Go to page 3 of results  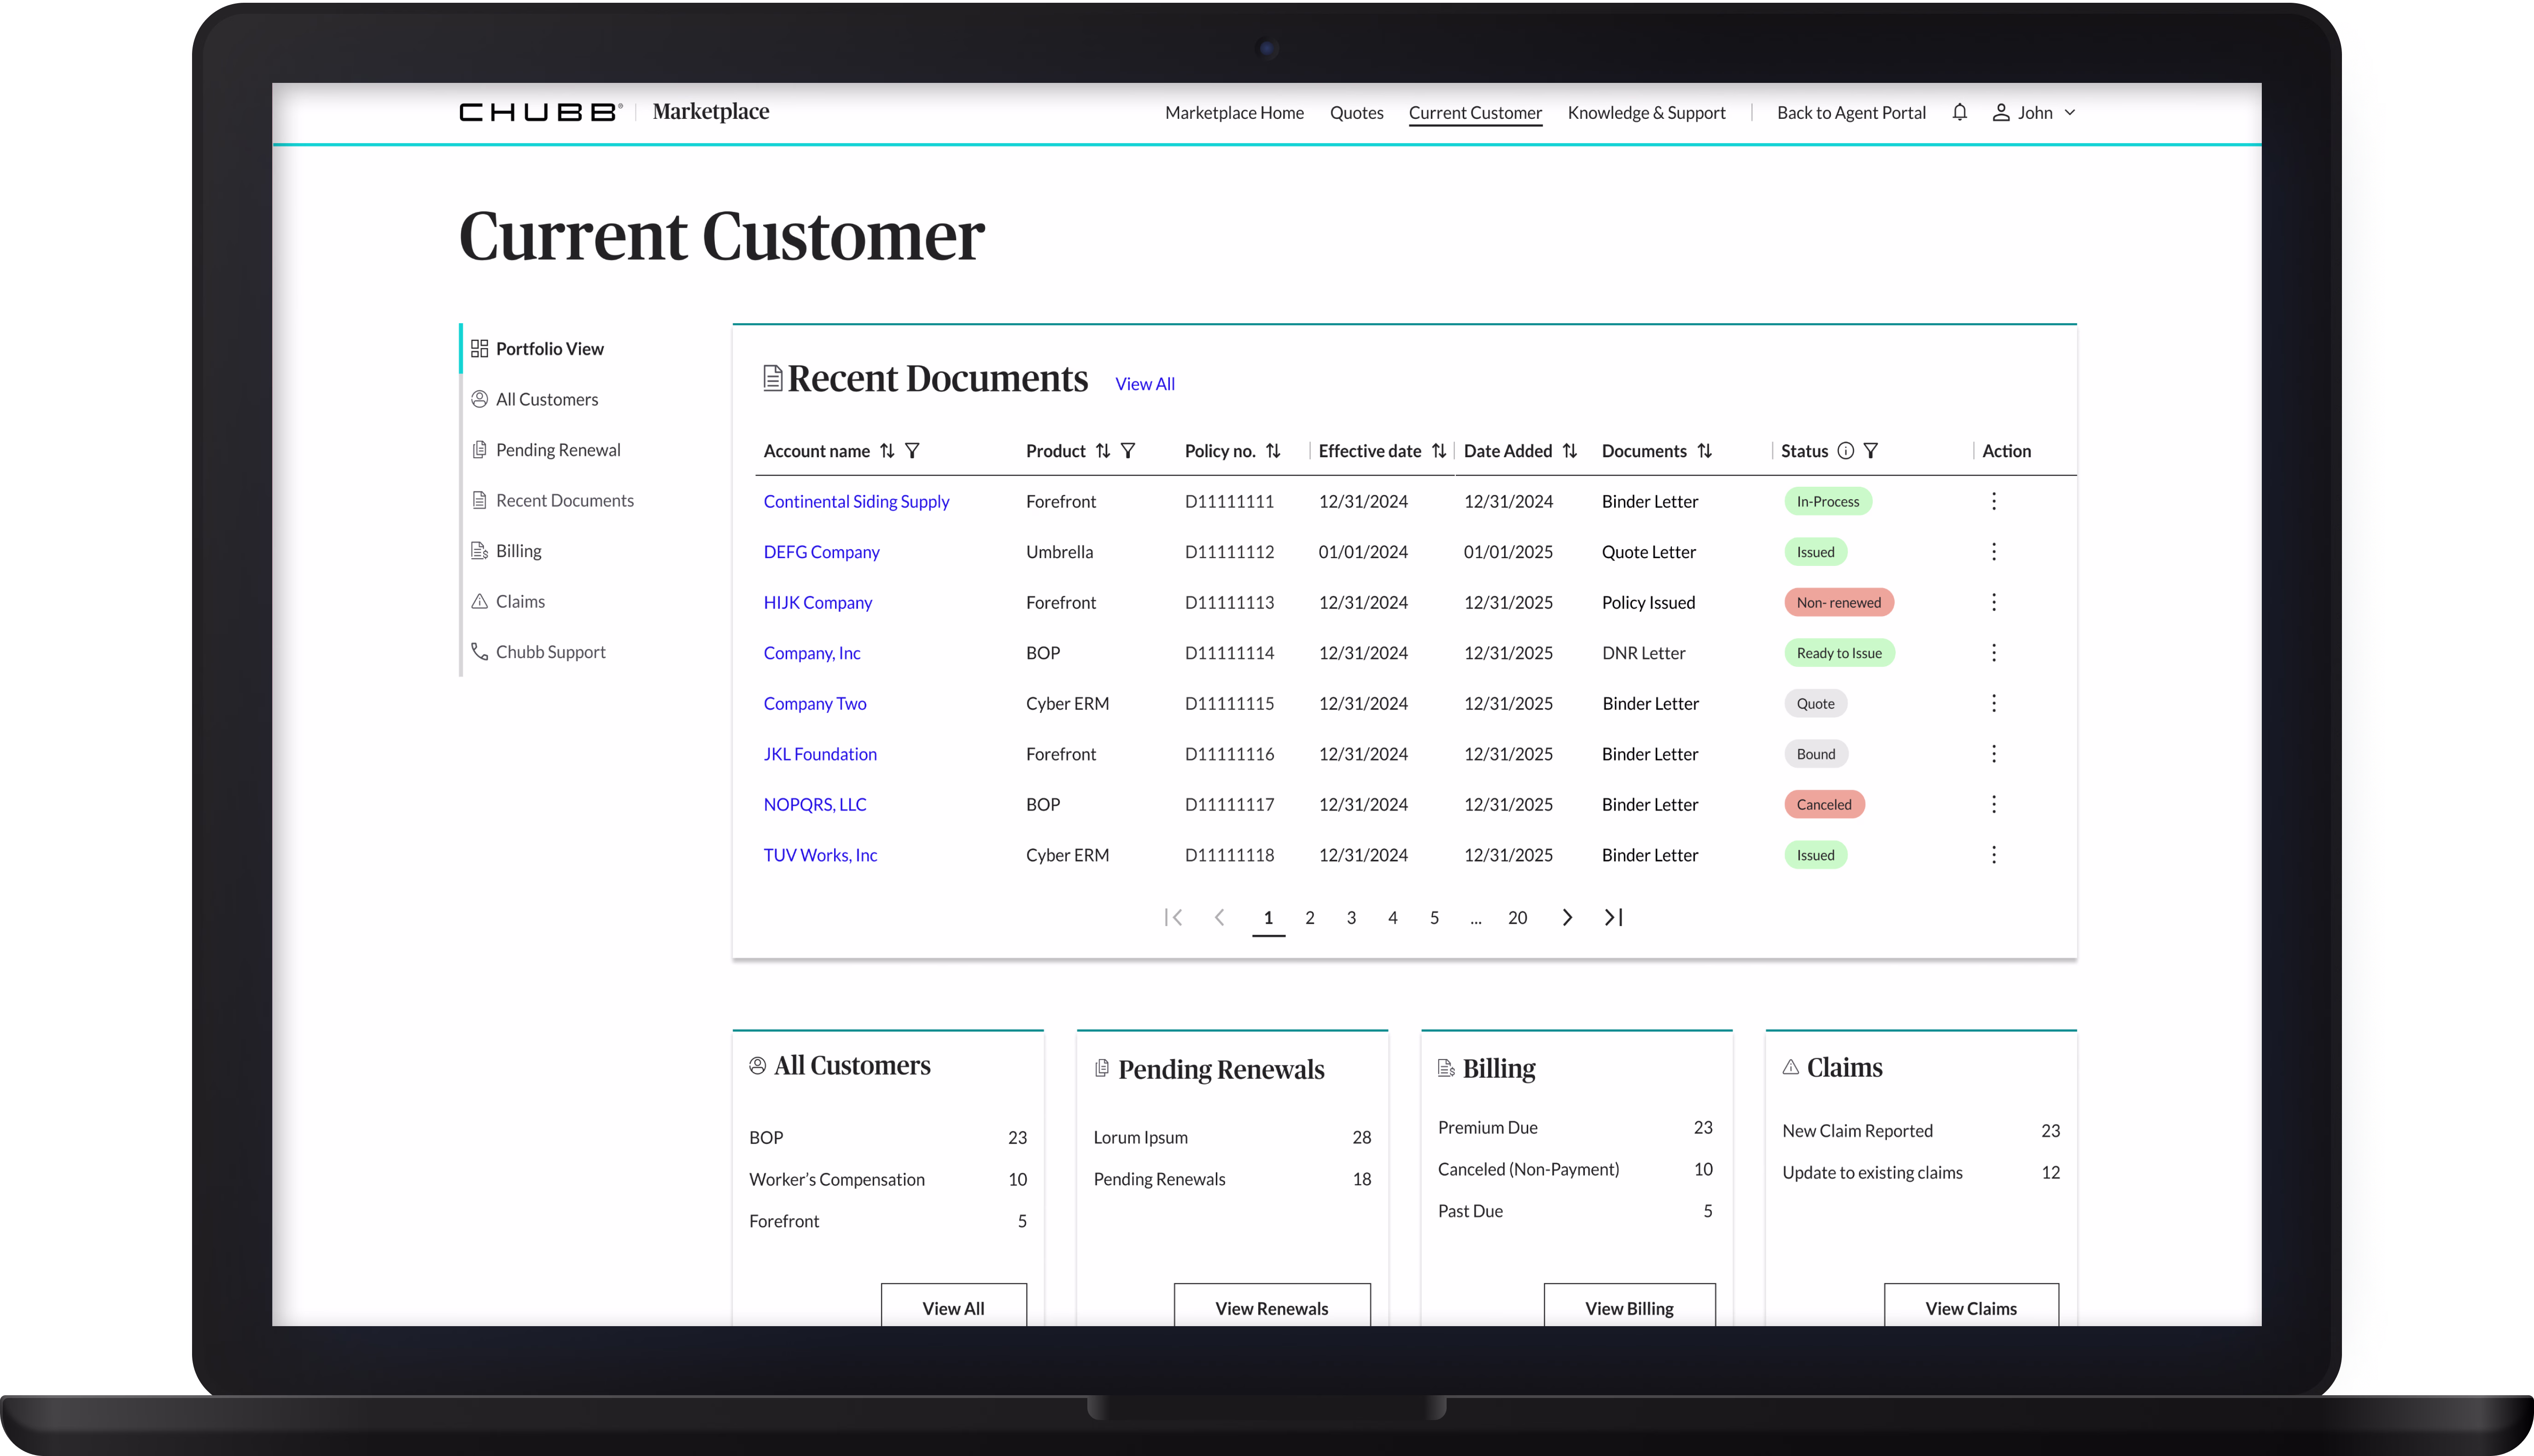pos(1351,917)
